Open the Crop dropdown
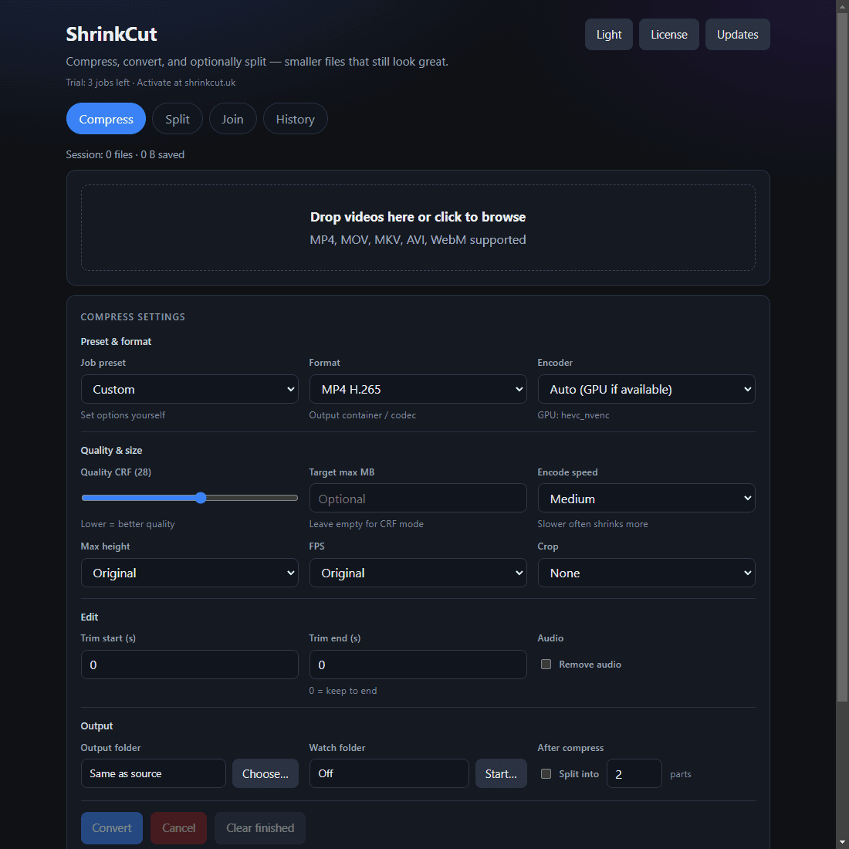Screen dimensions: 849x849 (x=646, y=573)
